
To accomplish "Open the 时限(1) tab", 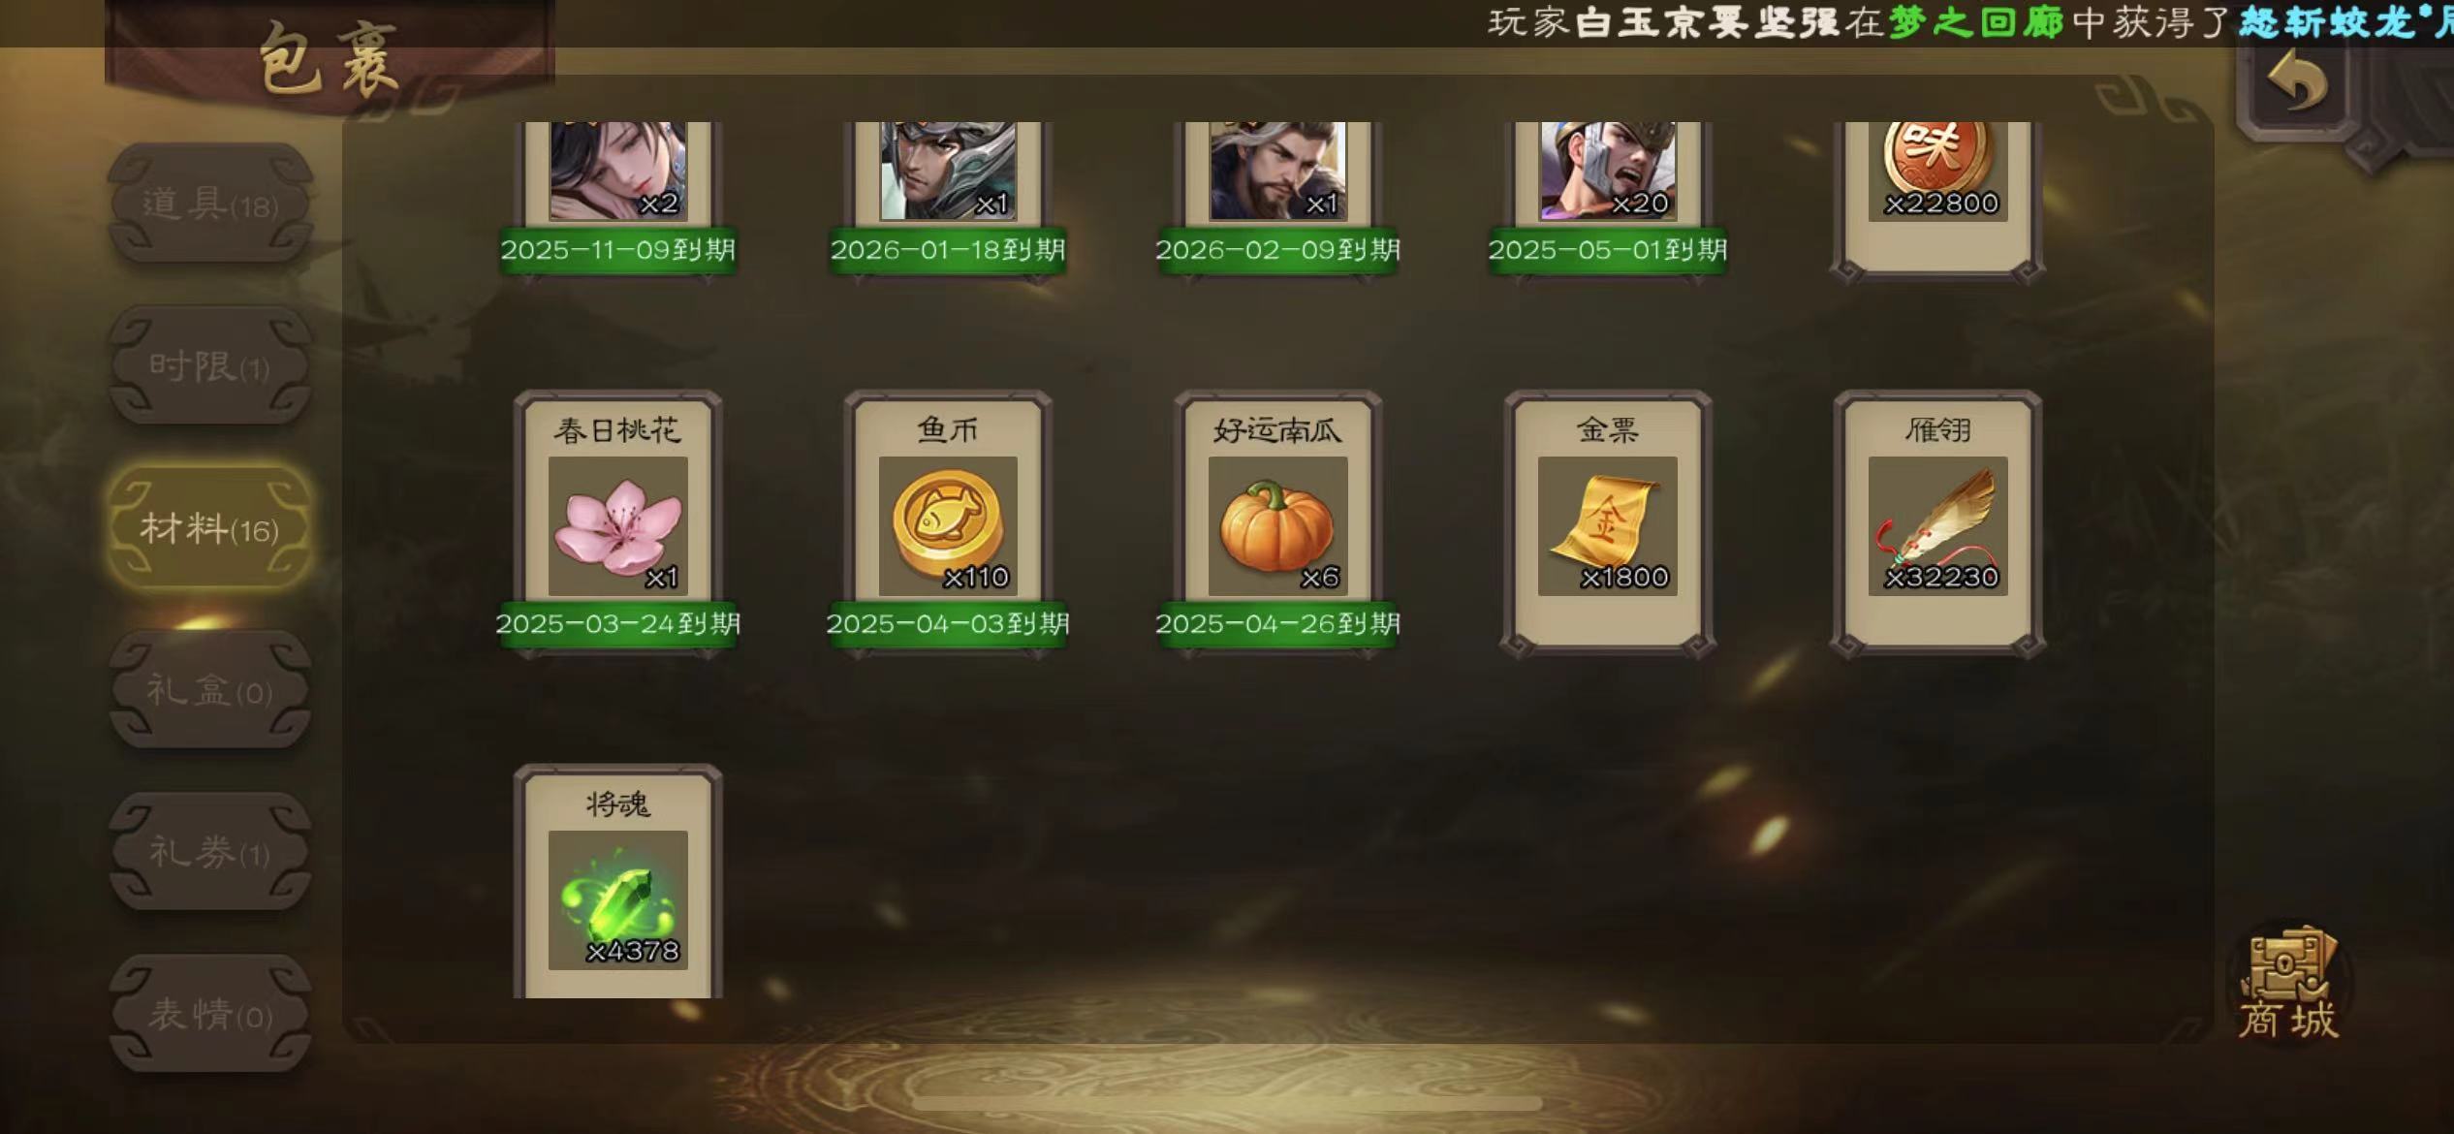I will 210,365.
